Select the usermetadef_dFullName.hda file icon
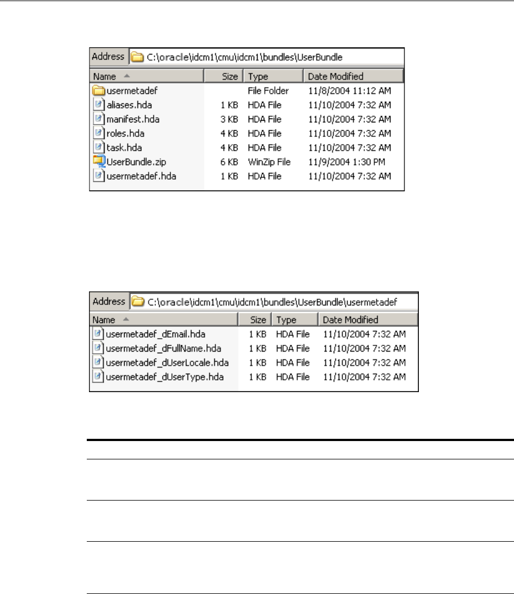 98,348
